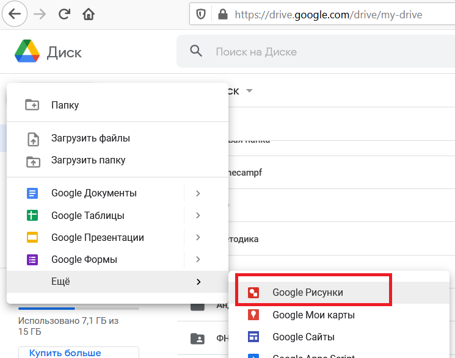
Task: Click the browser forward arrow
Action: pos(40,14)
